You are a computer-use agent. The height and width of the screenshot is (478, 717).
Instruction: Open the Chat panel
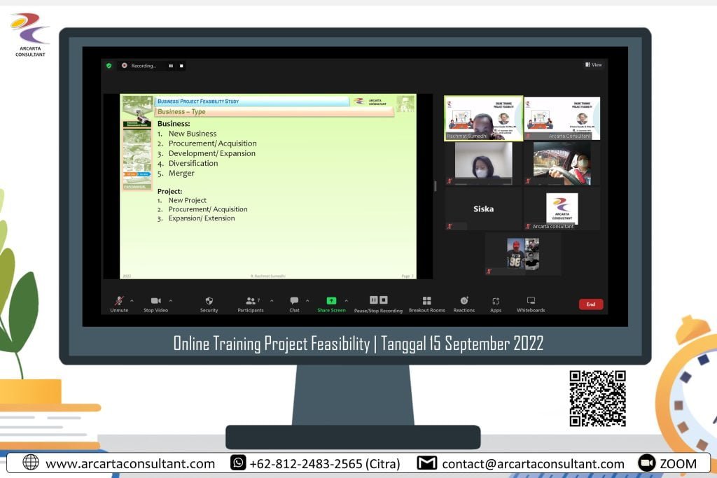294,301
